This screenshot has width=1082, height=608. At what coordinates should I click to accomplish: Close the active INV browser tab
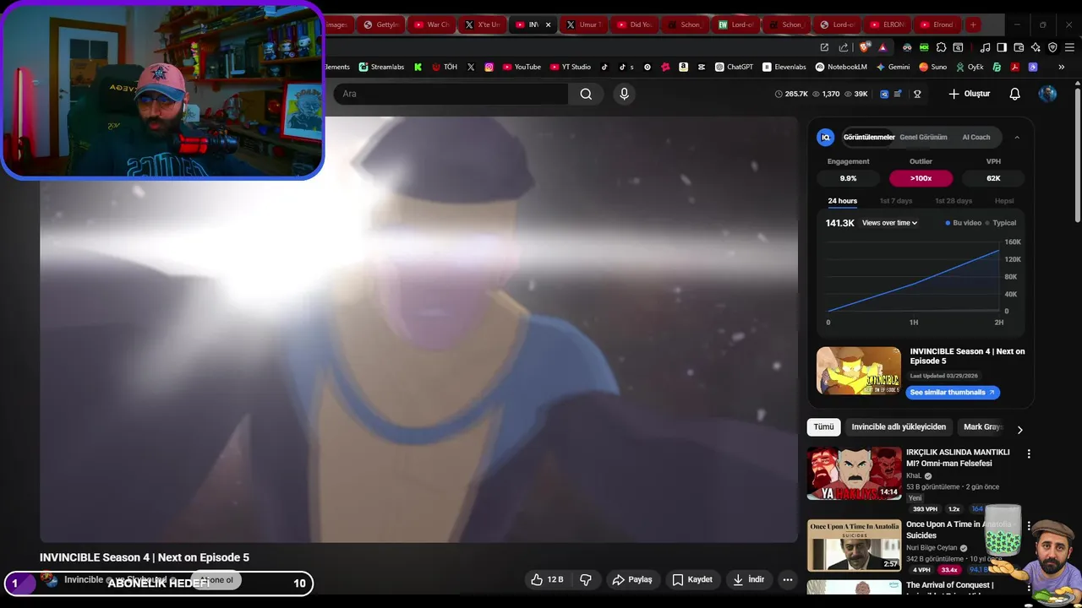coord(548,24)
